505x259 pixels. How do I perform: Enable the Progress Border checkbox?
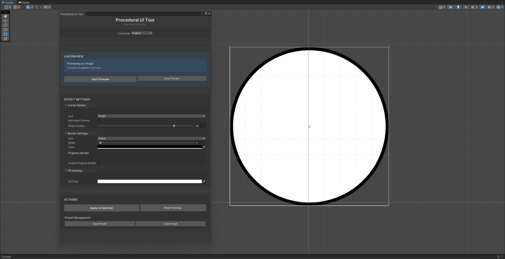[100, 163]
